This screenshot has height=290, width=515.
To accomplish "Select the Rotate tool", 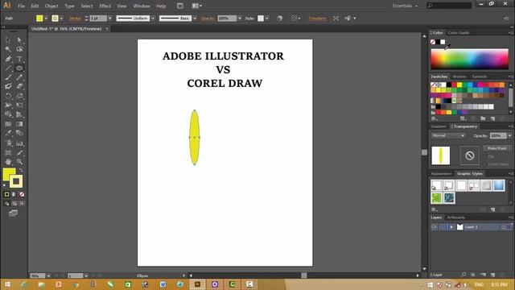I will [x=8, y=96].
